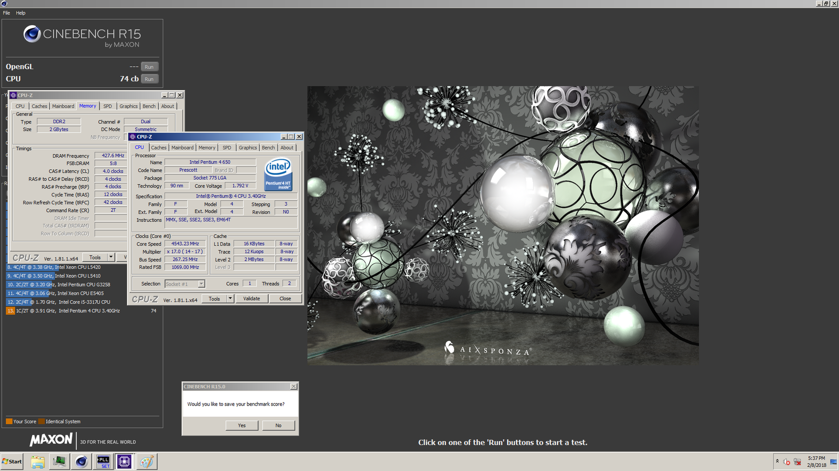This screenshot has height=471, width=839.
Task: Select SPD tab in back CPU-Z window
Action: click(x=107, y=106)
